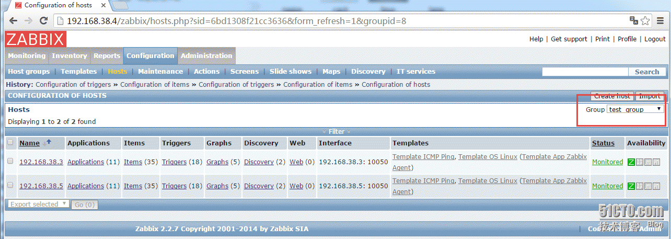The width and height of the screenshot is (671, 239).
Task: Open the Get support link
Action: pyautogui.click(x=569, y=39)
